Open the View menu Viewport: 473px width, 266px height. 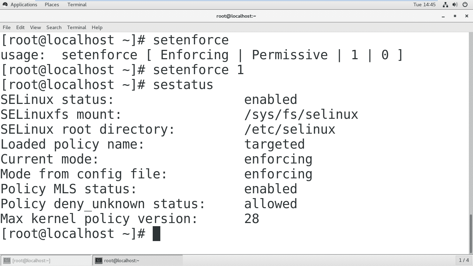[35, 27]
